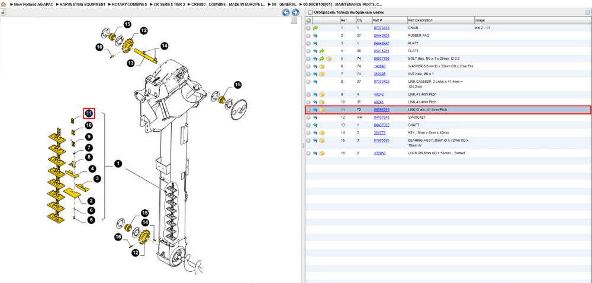
Task: Go to the Home icon in breadcrumb
Action: [4, 4]
